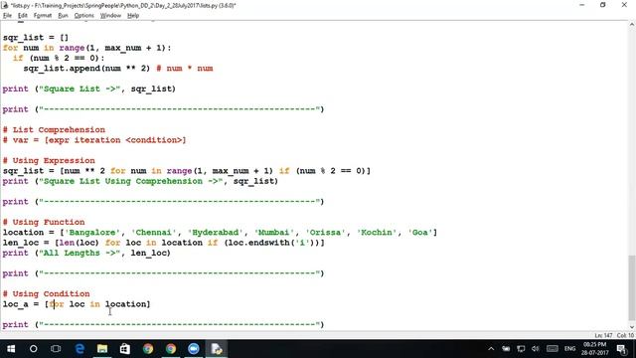Click '# var = [expr iteration <condition>]' comment
This screenshot has width=636, height=358.
pos(94,140)
